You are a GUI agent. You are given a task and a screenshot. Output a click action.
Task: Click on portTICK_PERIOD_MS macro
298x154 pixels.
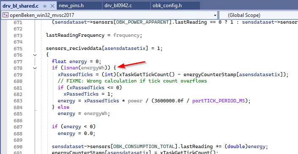(219, 101)
